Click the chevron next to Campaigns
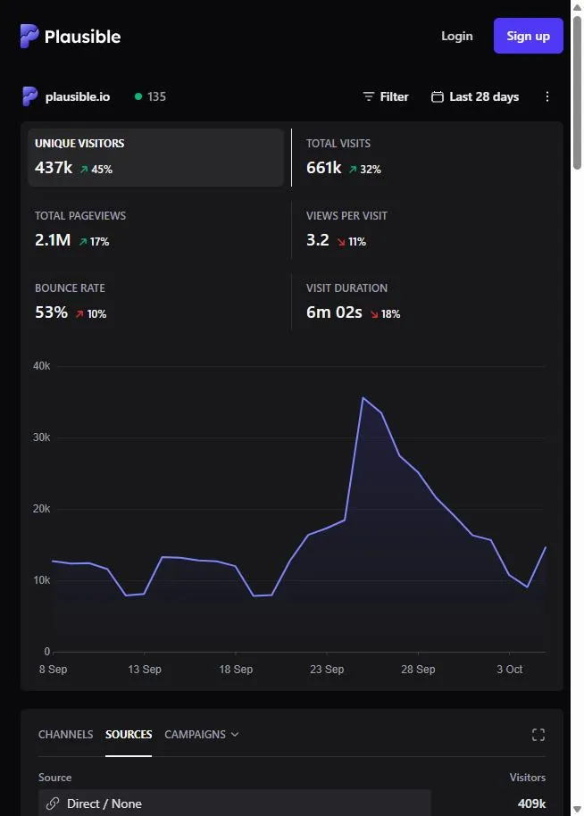 (235, 734)
